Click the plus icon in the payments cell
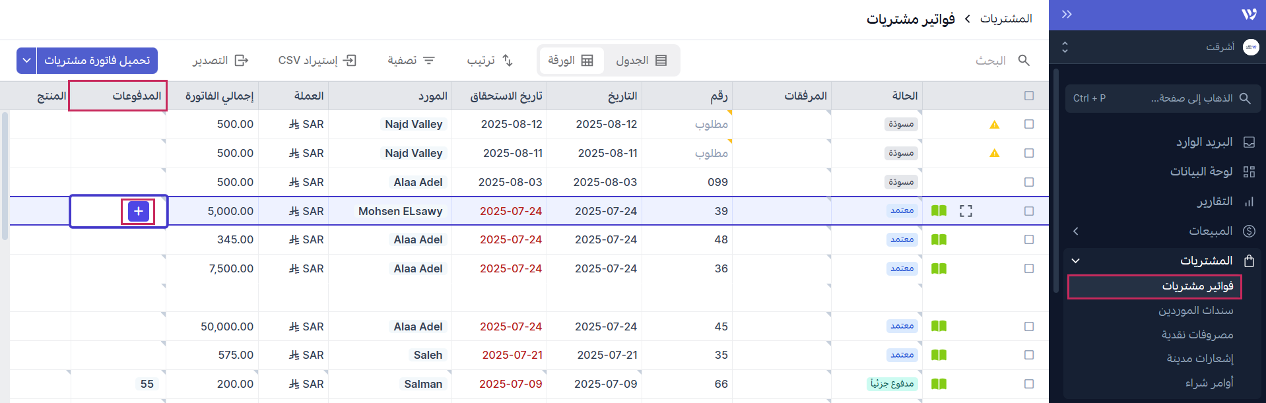Screen dimensions: 1266x403 click(138, 211)
